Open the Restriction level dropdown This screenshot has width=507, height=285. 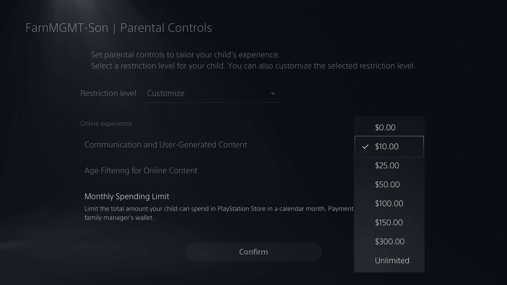coord(211,94)
